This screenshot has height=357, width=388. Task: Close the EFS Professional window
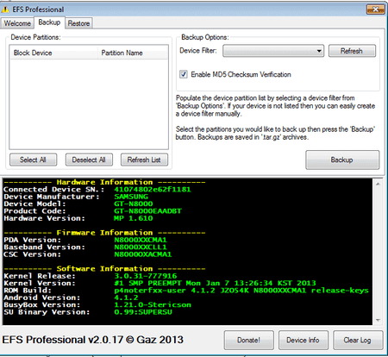coord(376,9)
